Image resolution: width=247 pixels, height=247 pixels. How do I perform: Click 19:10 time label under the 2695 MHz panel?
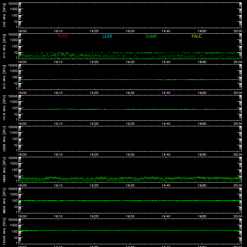[58, 155]
